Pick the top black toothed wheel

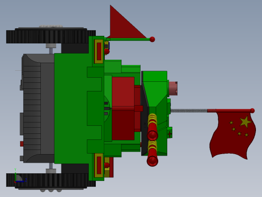pyautogui.click(x=51, y=36)
